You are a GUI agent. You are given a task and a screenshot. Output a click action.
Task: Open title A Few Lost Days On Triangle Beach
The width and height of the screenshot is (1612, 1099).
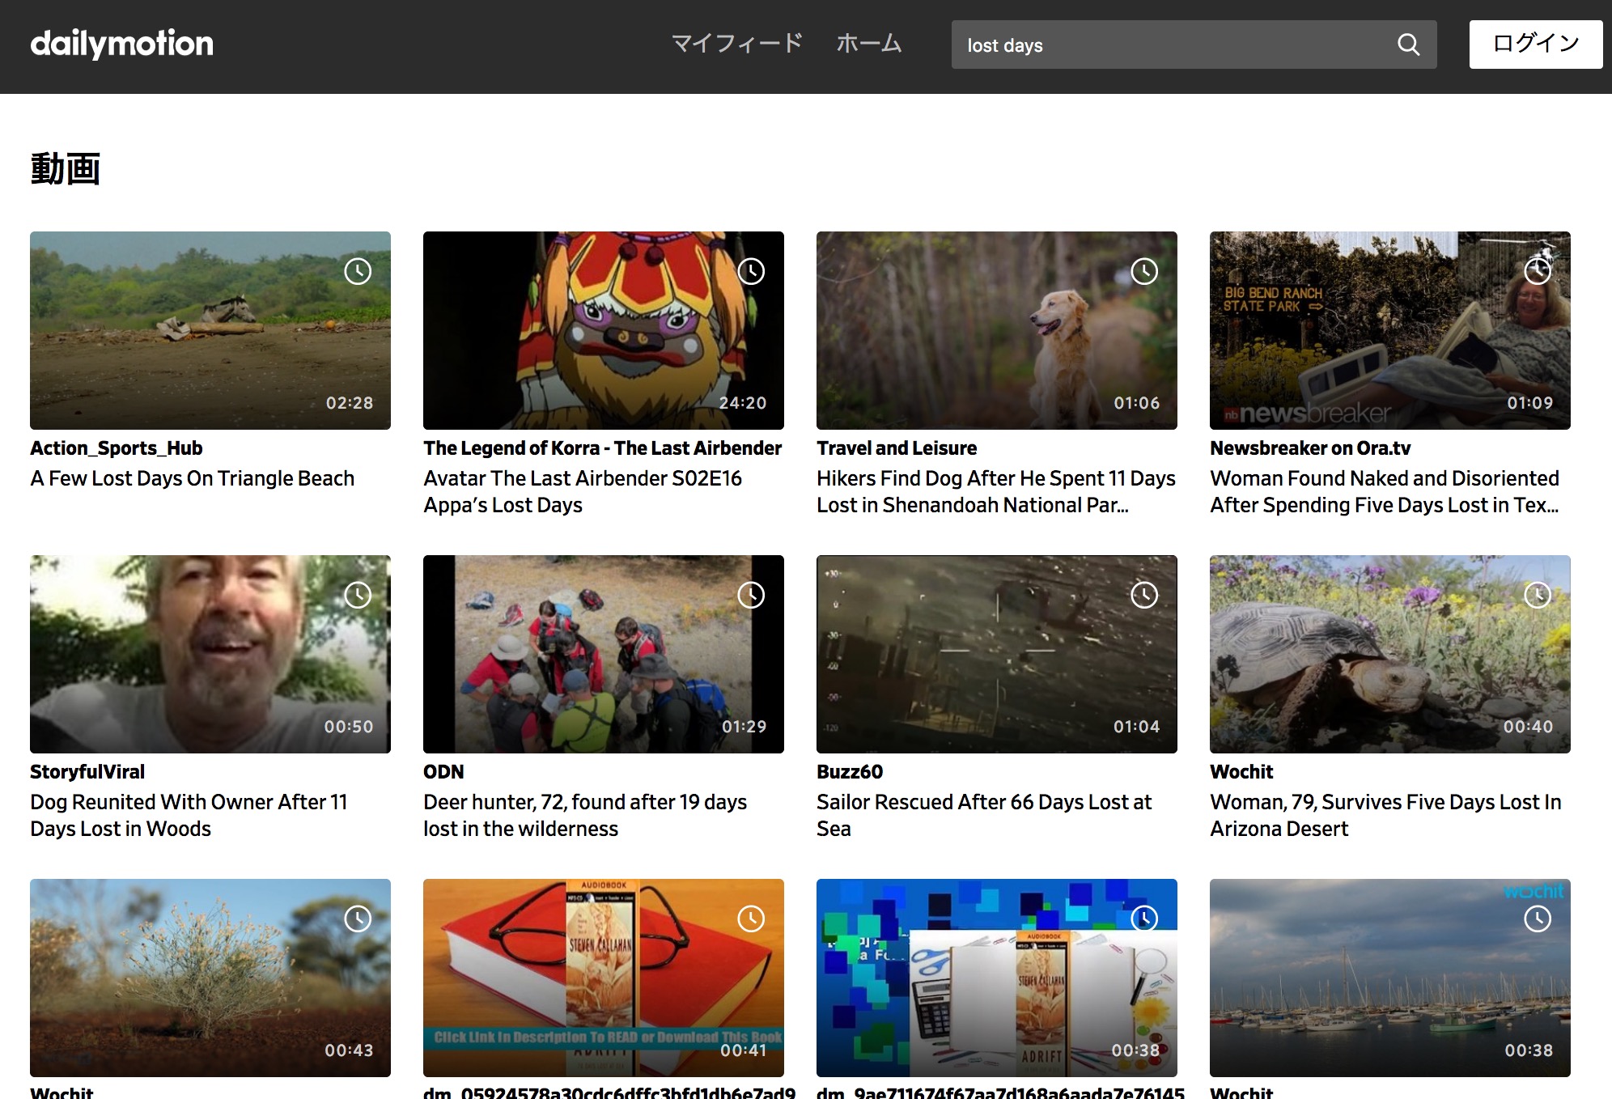click(x=193, y=478)
